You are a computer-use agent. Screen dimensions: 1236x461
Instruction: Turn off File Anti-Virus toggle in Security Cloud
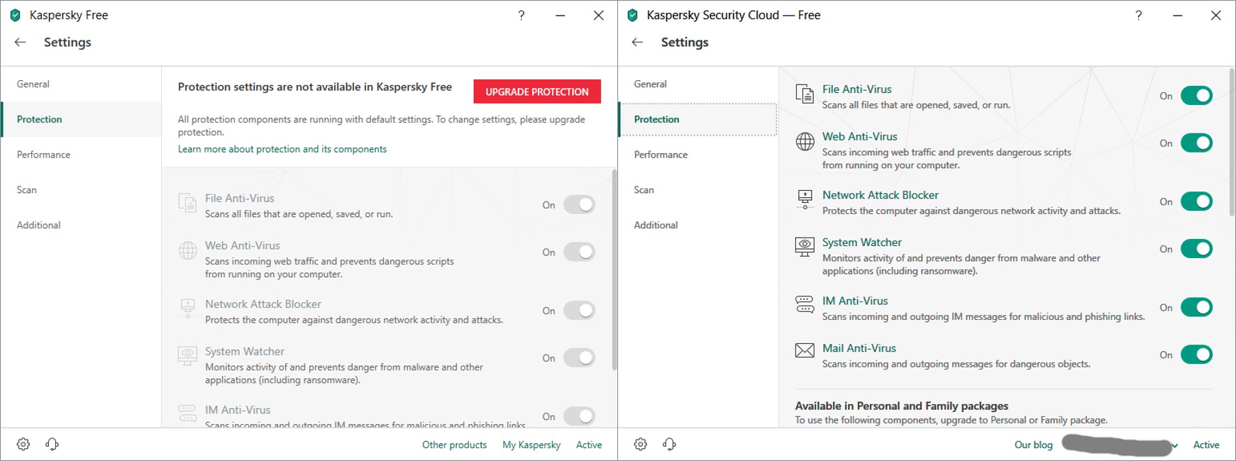click(1196, 96)
